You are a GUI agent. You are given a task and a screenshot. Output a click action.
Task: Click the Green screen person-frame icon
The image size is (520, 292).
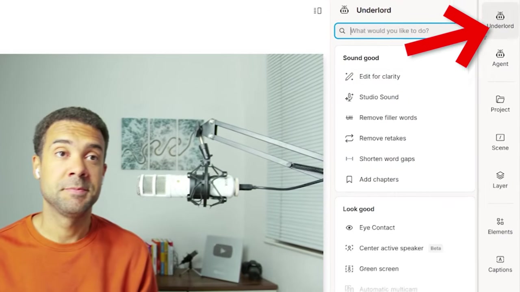[349, 269]
